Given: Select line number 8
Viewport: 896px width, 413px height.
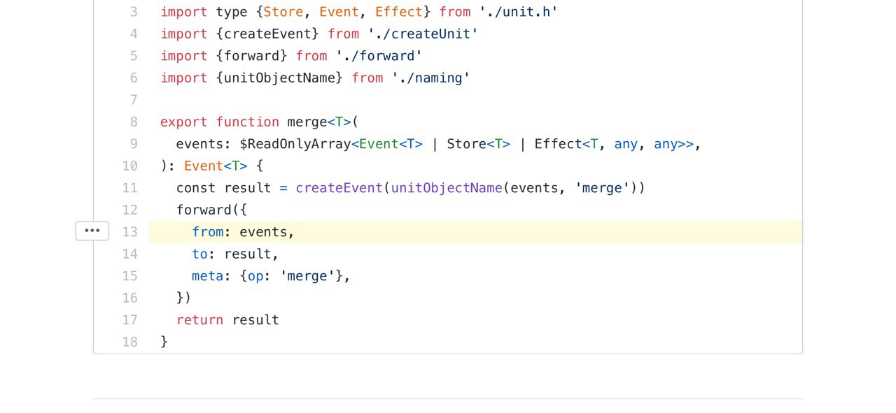Looking at the screenshot, I should point(134,122).
